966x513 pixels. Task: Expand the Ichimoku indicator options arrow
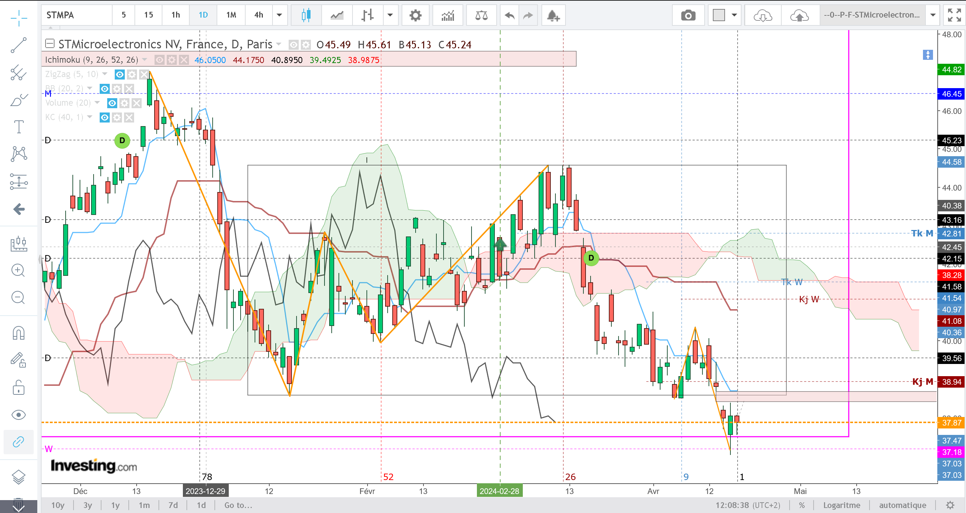pos(145,59)
